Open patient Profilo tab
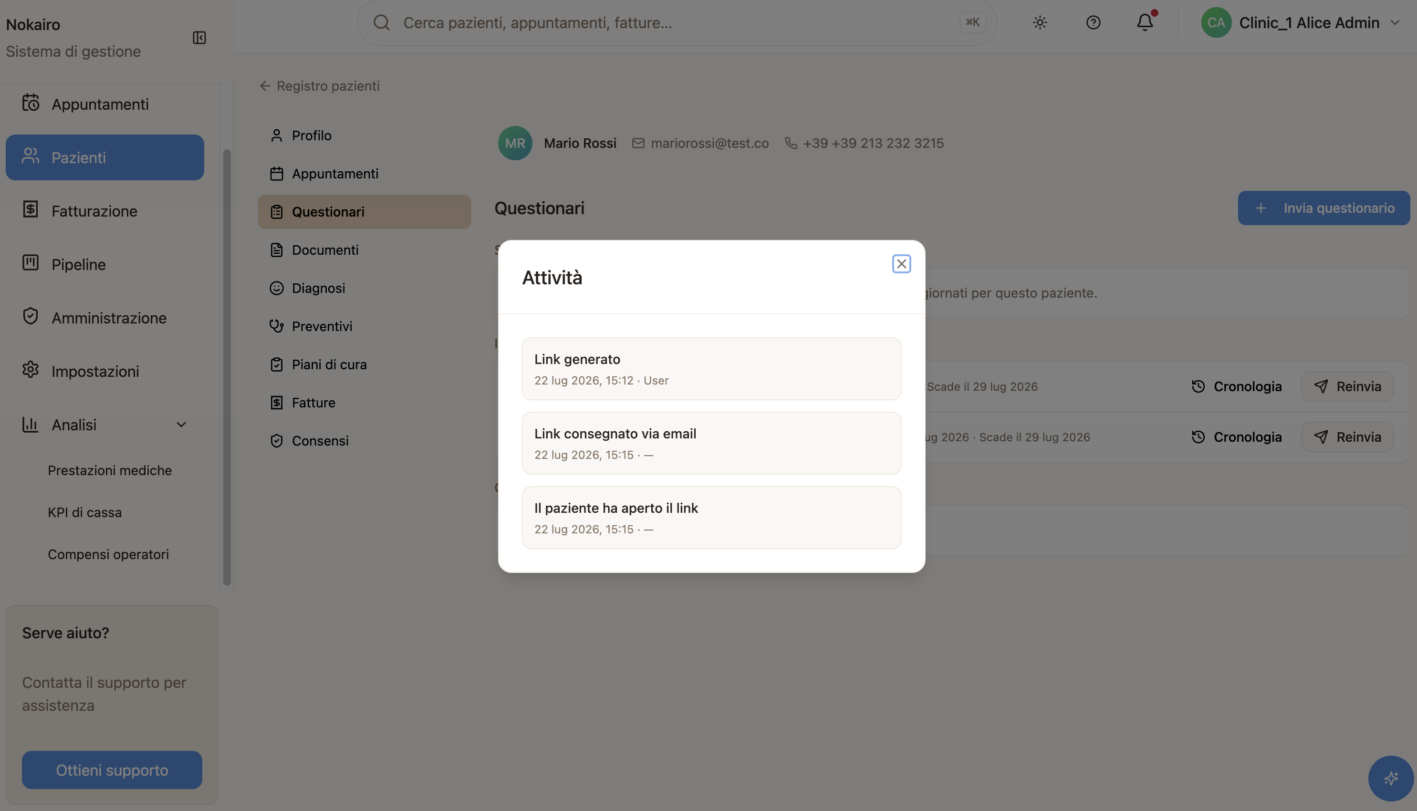 pyautogui.click(x=365, y=136)
